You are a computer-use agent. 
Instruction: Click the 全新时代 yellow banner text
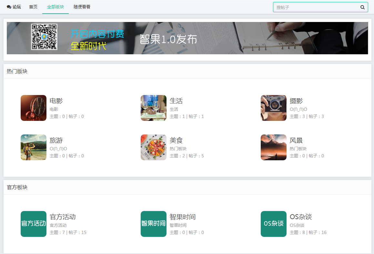88,46
